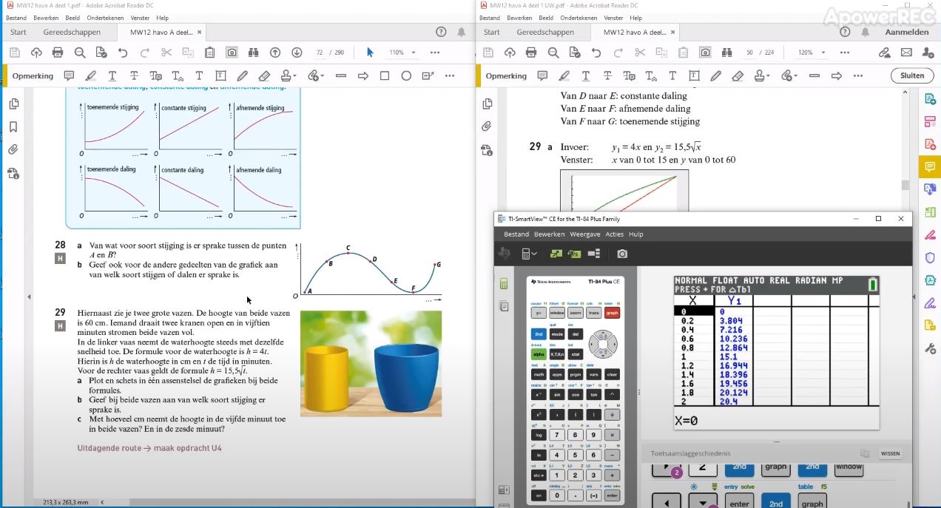Image resolution: width=941 pixels, height=508 pixels.
Task: Pick the arrow shape tool in left Acrobat
Action: click(x=363, y=75)
